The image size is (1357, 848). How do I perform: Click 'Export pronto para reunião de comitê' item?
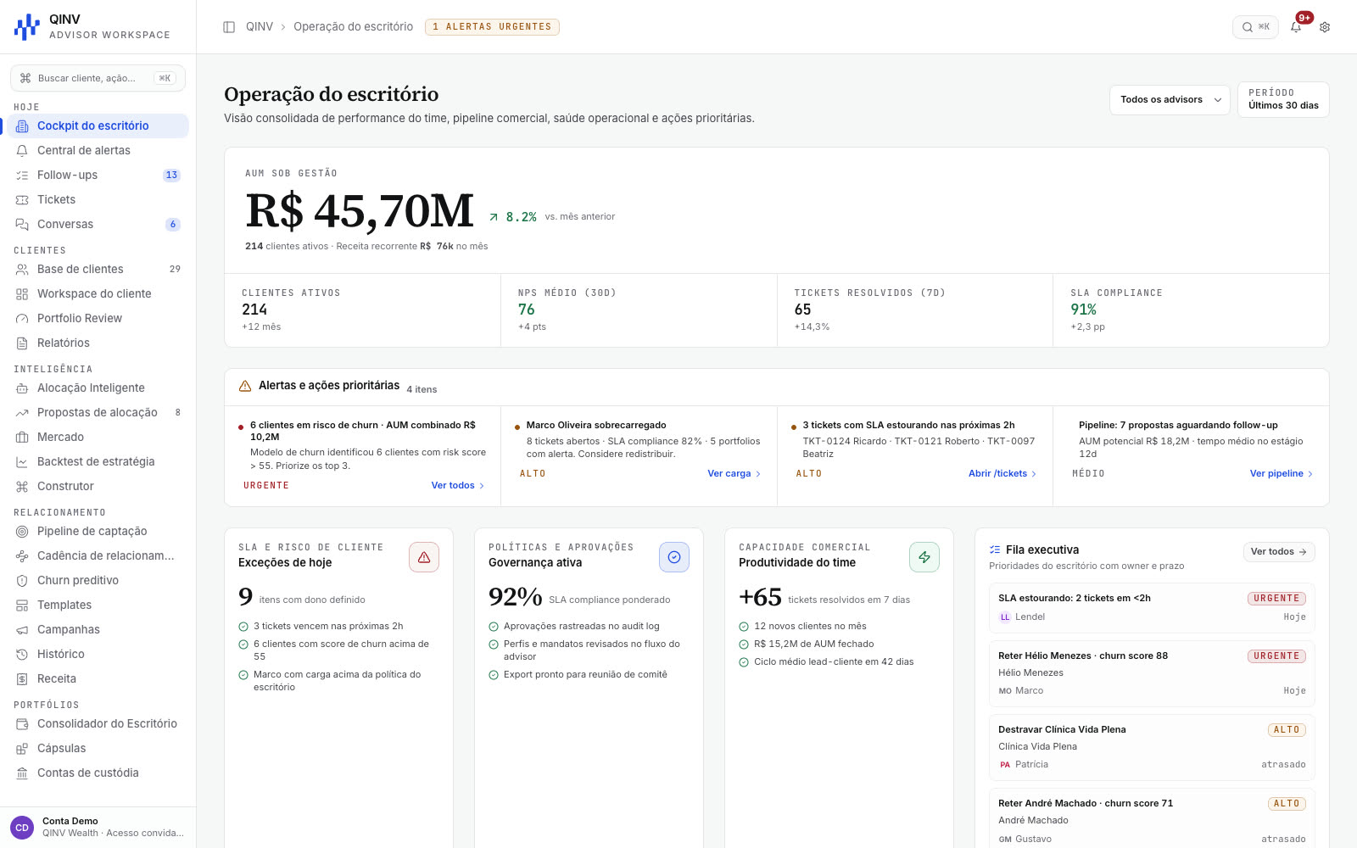(585, 675)
